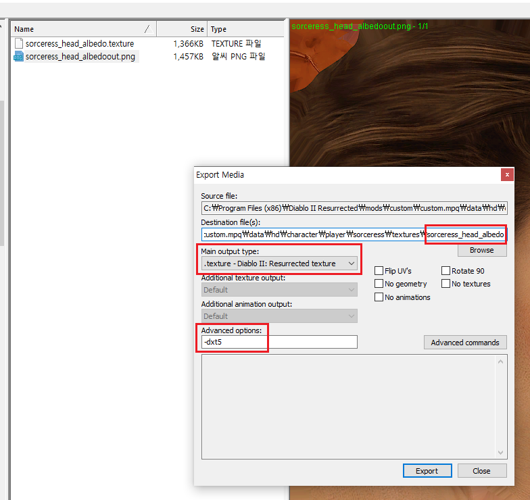Click the Export button
The image size is (530, 500).
tap(427, 471)
